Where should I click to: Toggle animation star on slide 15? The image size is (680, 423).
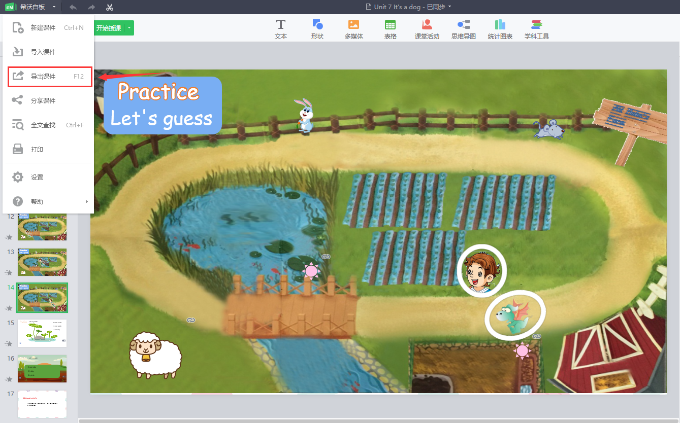9,344
